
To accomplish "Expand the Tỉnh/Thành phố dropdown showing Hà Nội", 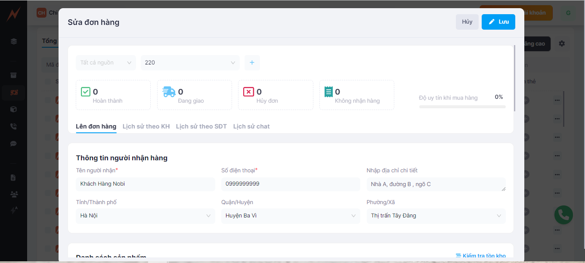I will (145, 216).
